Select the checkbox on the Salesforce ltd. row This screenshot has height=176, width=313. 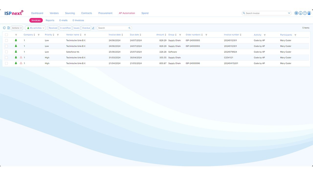(x=6, y=52)
